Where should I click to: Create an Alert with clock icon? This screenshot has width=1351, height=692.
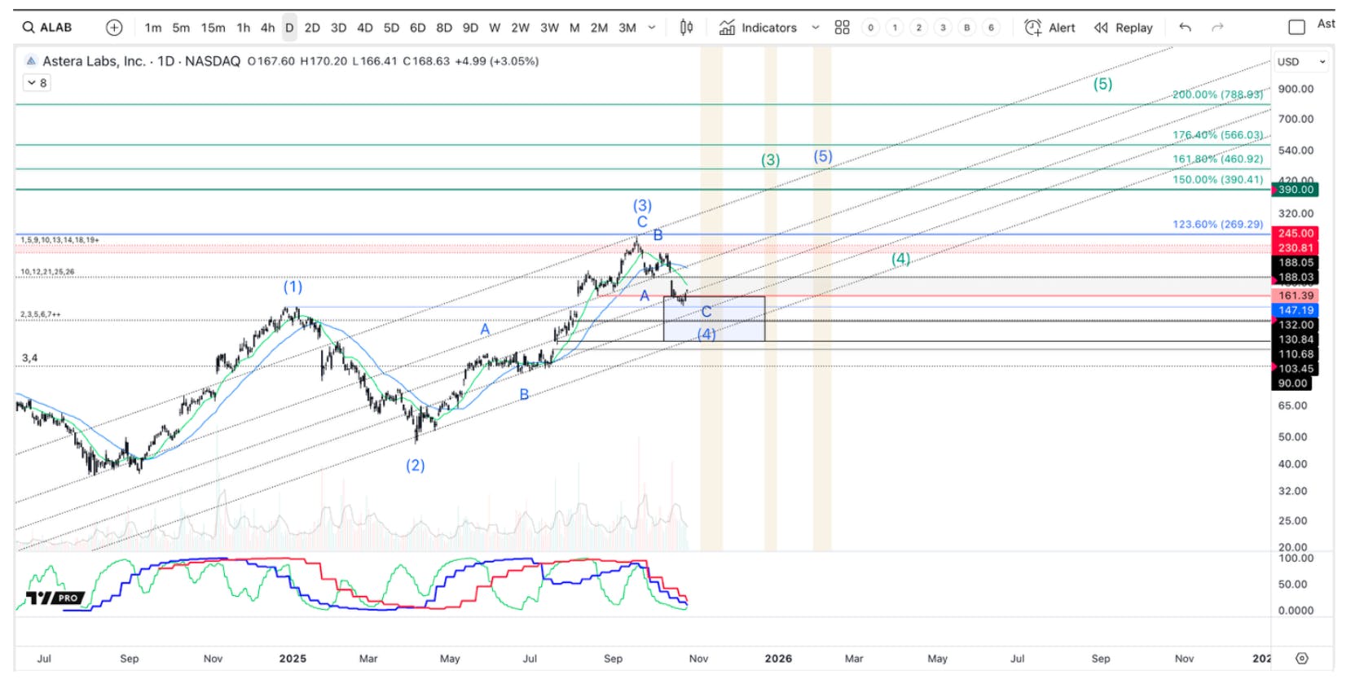[1032, 28]
